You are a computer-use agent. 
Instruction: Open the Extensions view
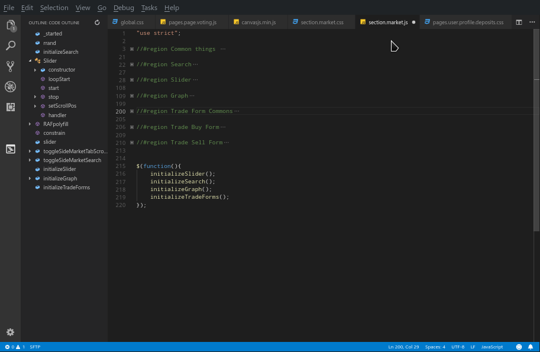click(x=10, y=107)
